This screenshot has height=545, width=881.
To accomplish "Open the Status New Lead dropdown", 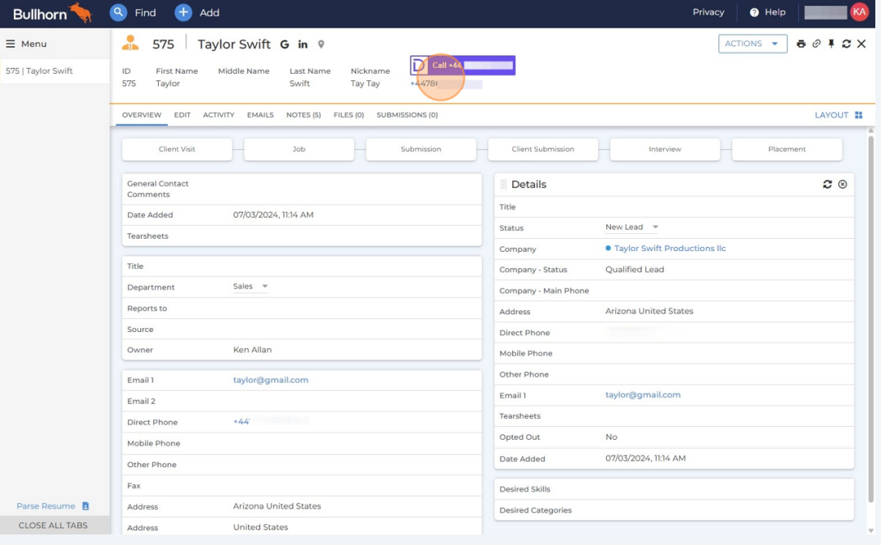I will tap(631, 227).
